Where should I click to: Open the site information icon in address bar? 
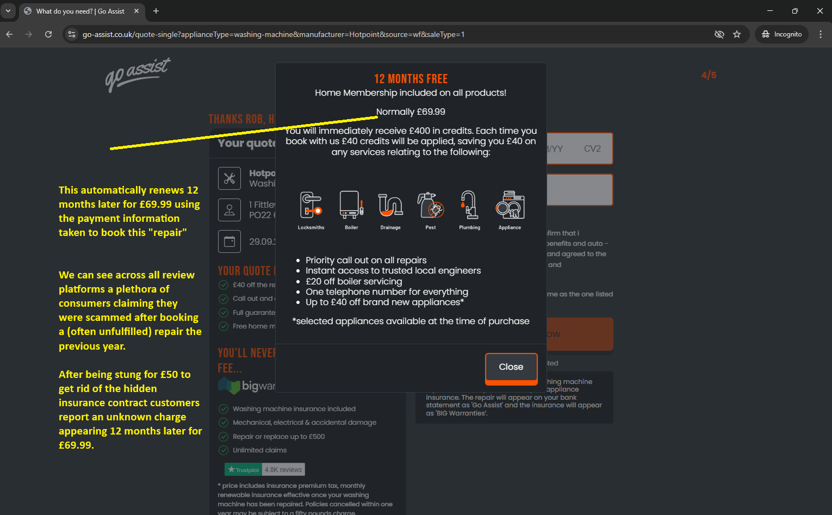71,34
